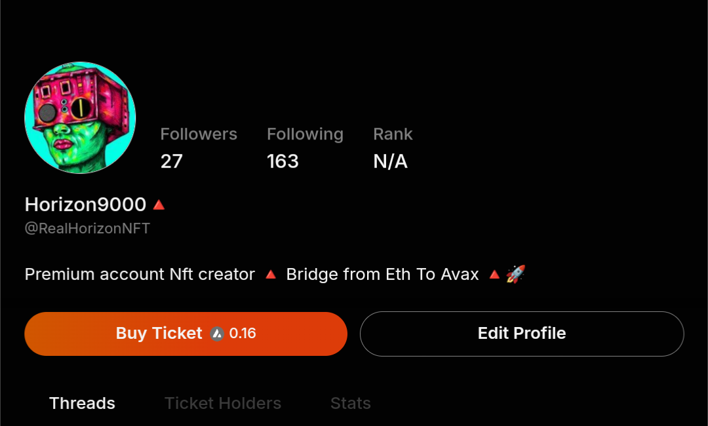This screenshot has width=708, height=426.
Task: Click the 0.16 ticket price
Action: 243,334
